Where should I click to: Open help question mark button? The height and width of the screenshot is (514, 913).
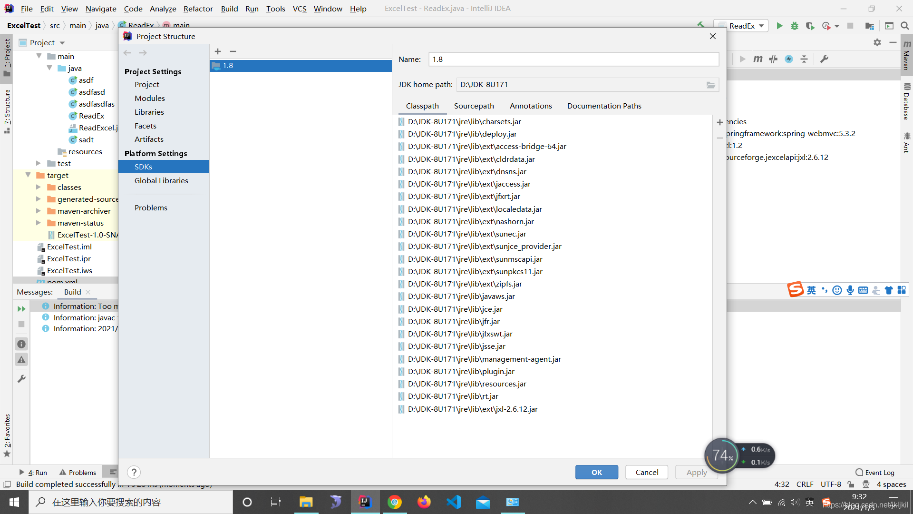134,472
